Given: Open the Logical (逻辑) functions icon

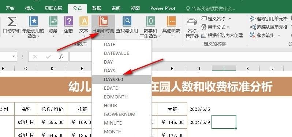Looking at the screenshot, I should [68, 21].
